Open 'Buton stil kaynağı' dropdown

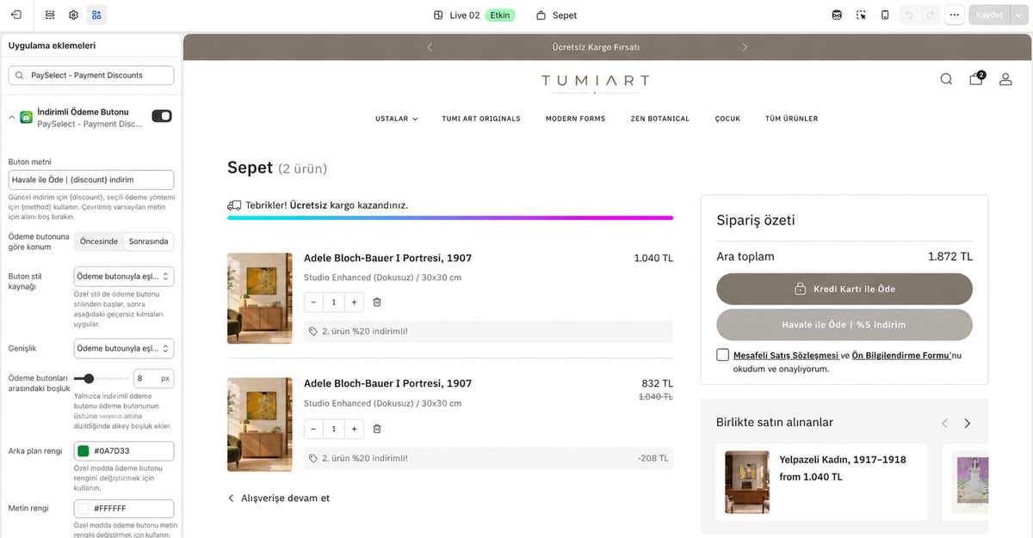click(x=124, y=276)
